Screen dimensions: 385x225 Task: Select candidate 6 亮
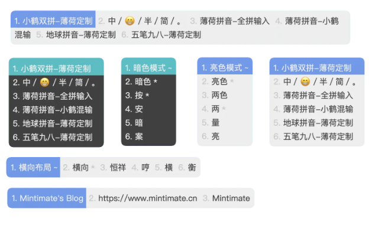pyautogui.click(x=225, y=136)
